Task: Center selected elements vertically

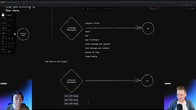Action: coord(6,47)
